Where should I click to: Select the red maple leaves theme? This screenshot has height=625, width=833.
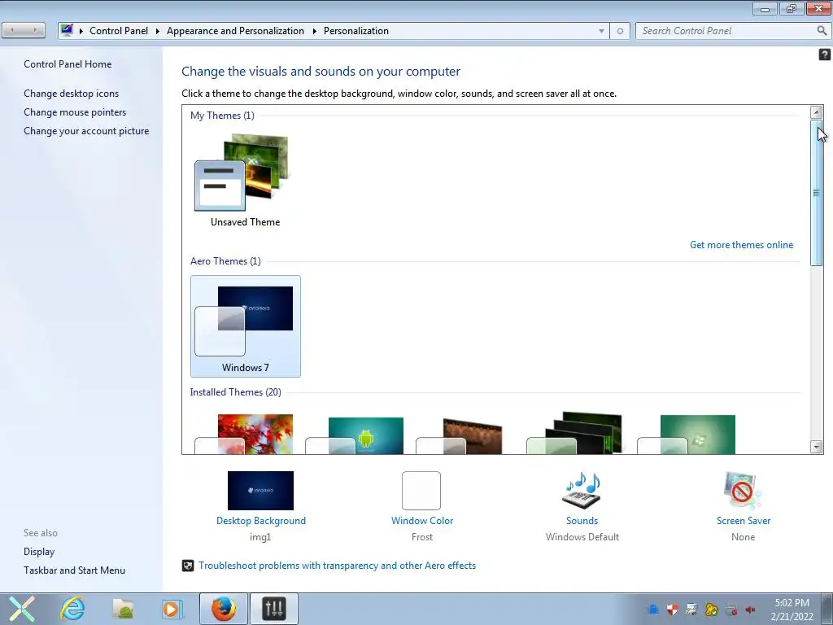[x=244, y=435]
